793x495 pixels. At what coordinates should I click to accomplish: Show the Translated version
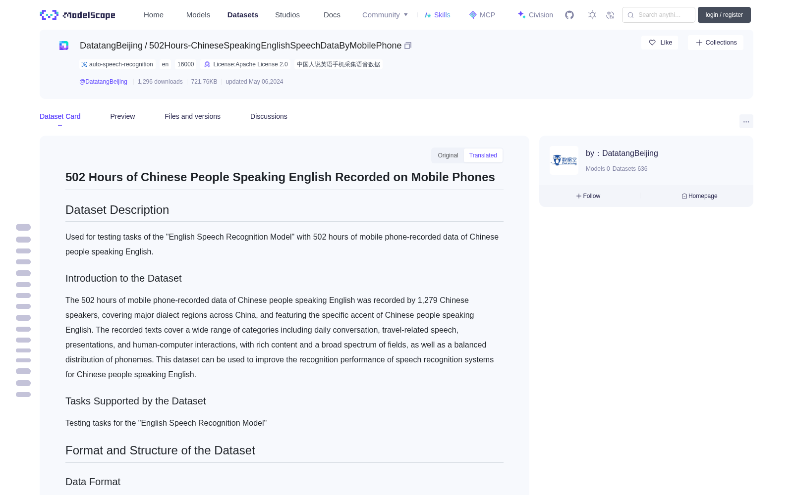[483, 155]
